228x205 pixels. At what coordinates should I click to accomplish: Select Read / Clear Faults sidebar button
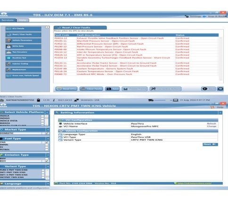point(24,35)
